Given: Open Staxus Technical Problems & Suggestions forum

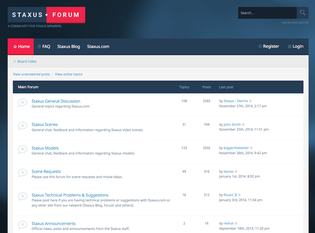Looking at the screenshot, I should tap(70, 195).
